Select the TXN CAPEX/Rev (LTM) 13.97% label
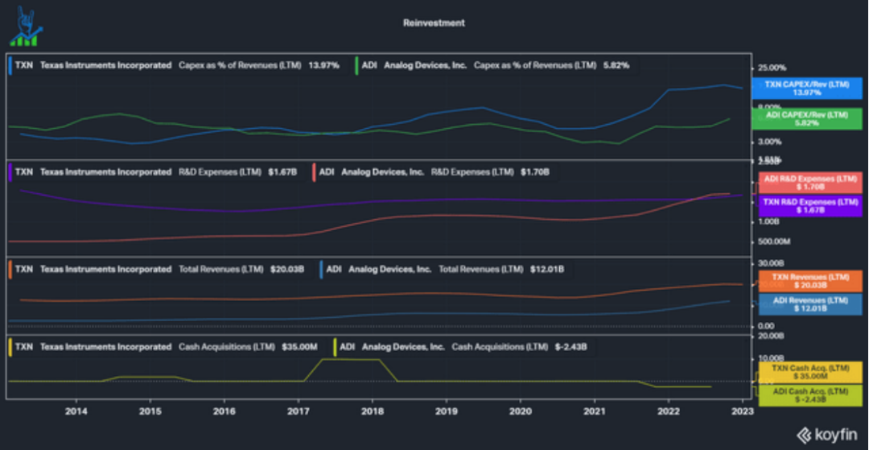Image resolution: width=869 pixels, height=450 pixels. (x=807, y=88)
